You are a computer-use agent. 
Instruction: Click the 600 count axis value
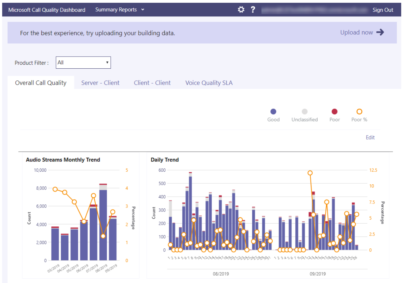(x=162, y=170)
